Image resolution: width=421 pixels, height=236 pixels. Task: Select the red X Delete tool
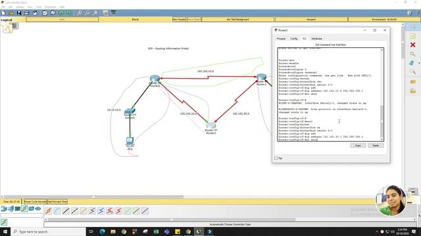click(x=413, y=45)
